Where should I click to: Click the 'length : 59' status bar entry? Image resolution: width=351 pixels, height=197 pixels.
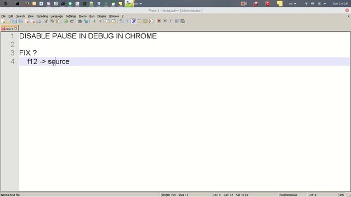169,195
